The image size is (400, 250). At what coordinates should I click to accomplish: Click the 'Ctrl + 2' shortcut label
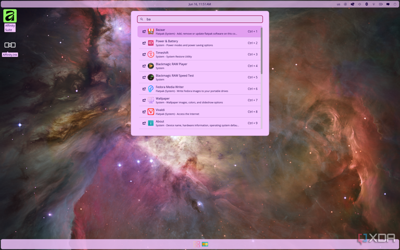click(x=253, y=43)
